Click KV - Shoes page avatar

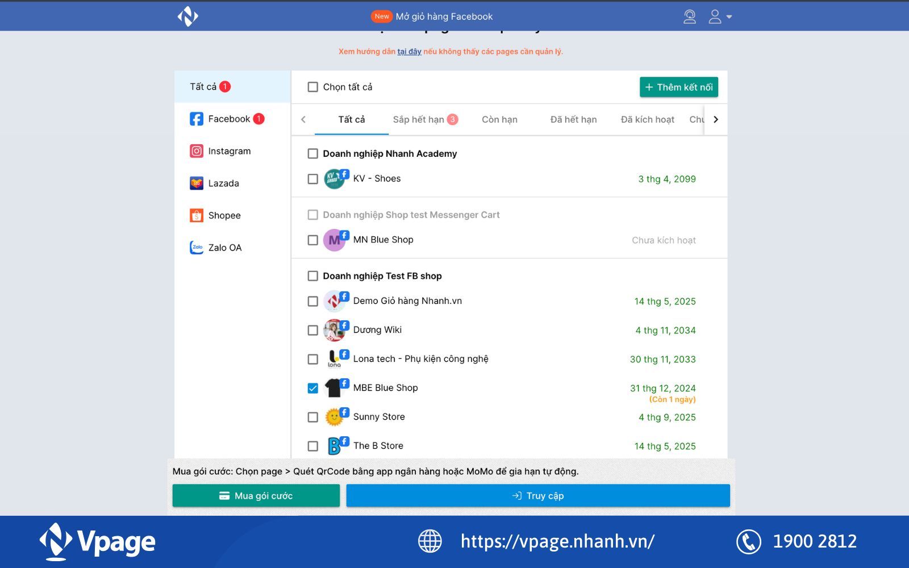pos(334,179)
